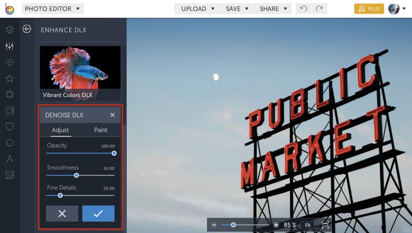
Task: Expand the Share dropdown menu
Action: coord(272,9)
